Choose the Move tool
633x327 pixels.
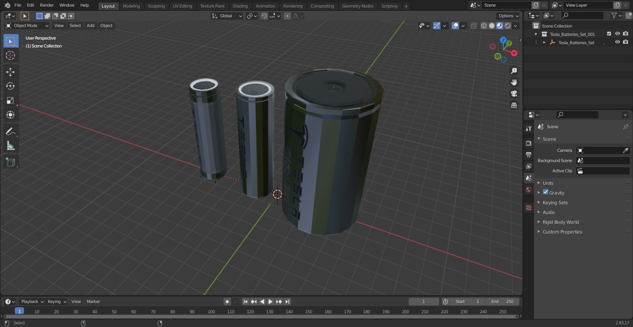(11, 72)
